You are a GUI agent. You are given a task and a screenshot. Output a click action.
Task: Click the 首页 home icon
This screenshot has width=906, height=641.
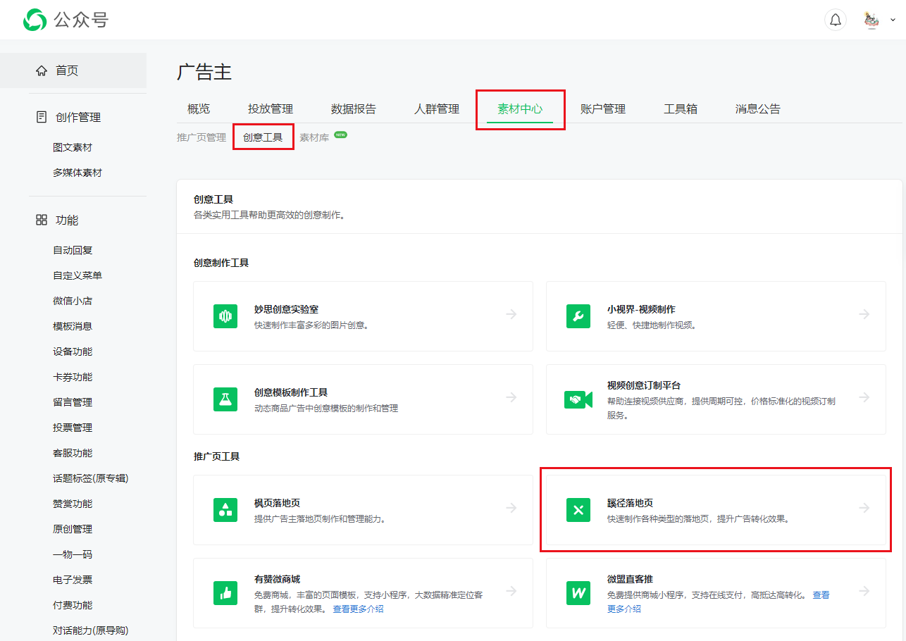[x=41, y=70]
